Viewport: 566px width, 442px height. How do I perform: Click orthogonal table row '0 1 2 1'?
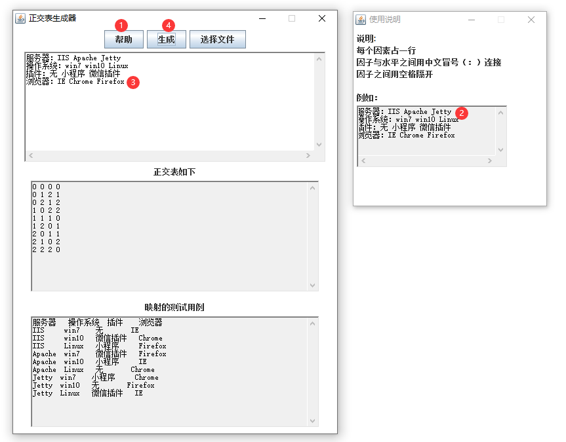46,194
